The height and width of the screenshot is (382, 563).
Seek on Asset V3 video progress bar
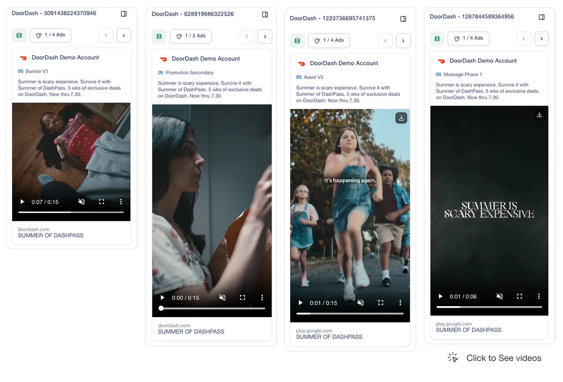click(350, 314)
